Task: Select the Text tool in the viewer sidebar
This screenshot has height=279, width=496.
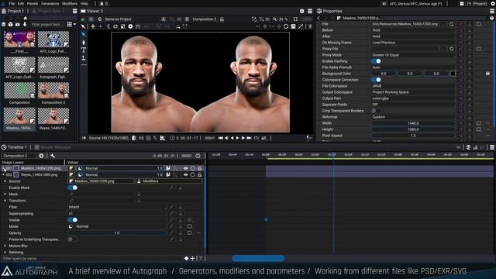Action: [x=84, y=50]
